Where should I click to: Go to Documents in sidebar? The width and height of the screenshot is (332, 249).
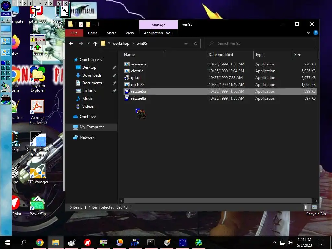coord(92,83)
